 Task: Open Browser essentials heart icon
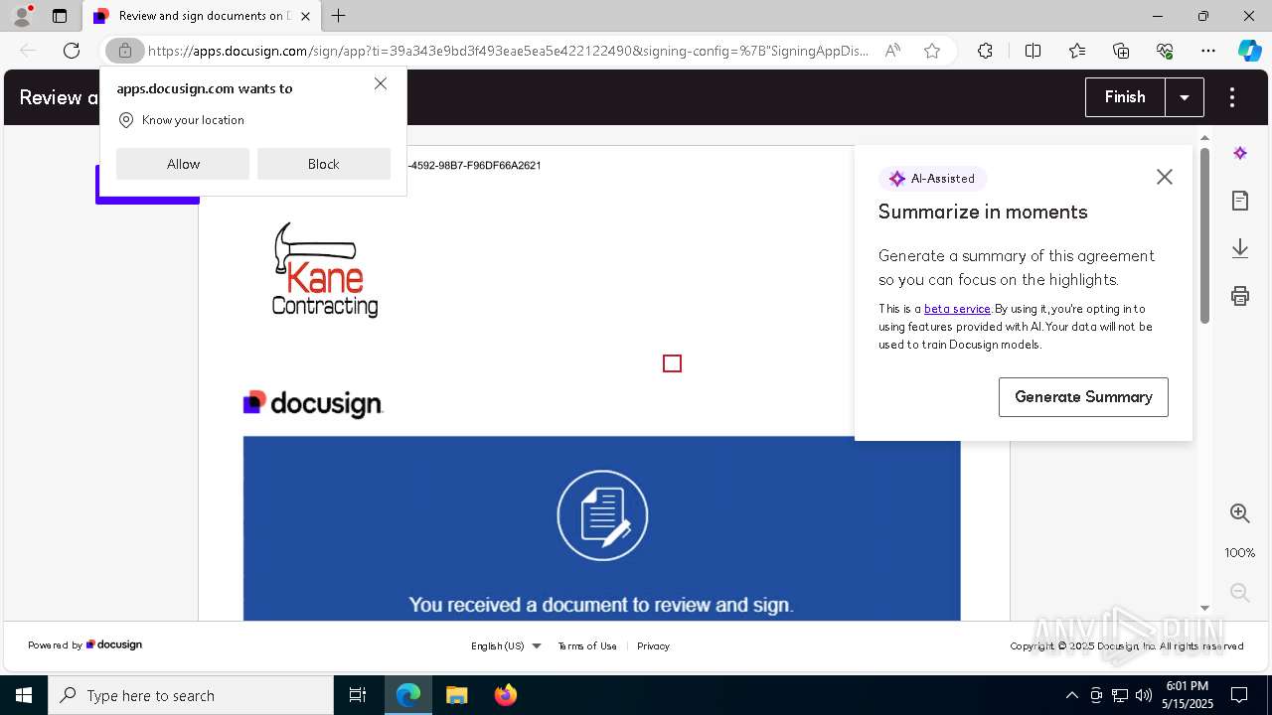pos(1165,51)
